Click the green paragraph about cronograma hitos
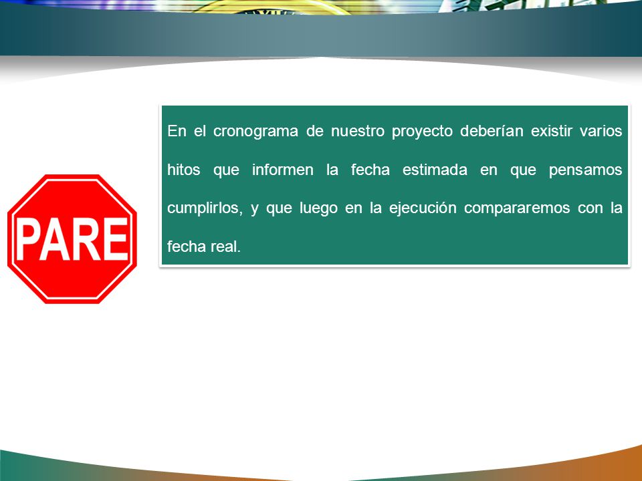The width and height of the screenshot is (642, 481). 395,185
